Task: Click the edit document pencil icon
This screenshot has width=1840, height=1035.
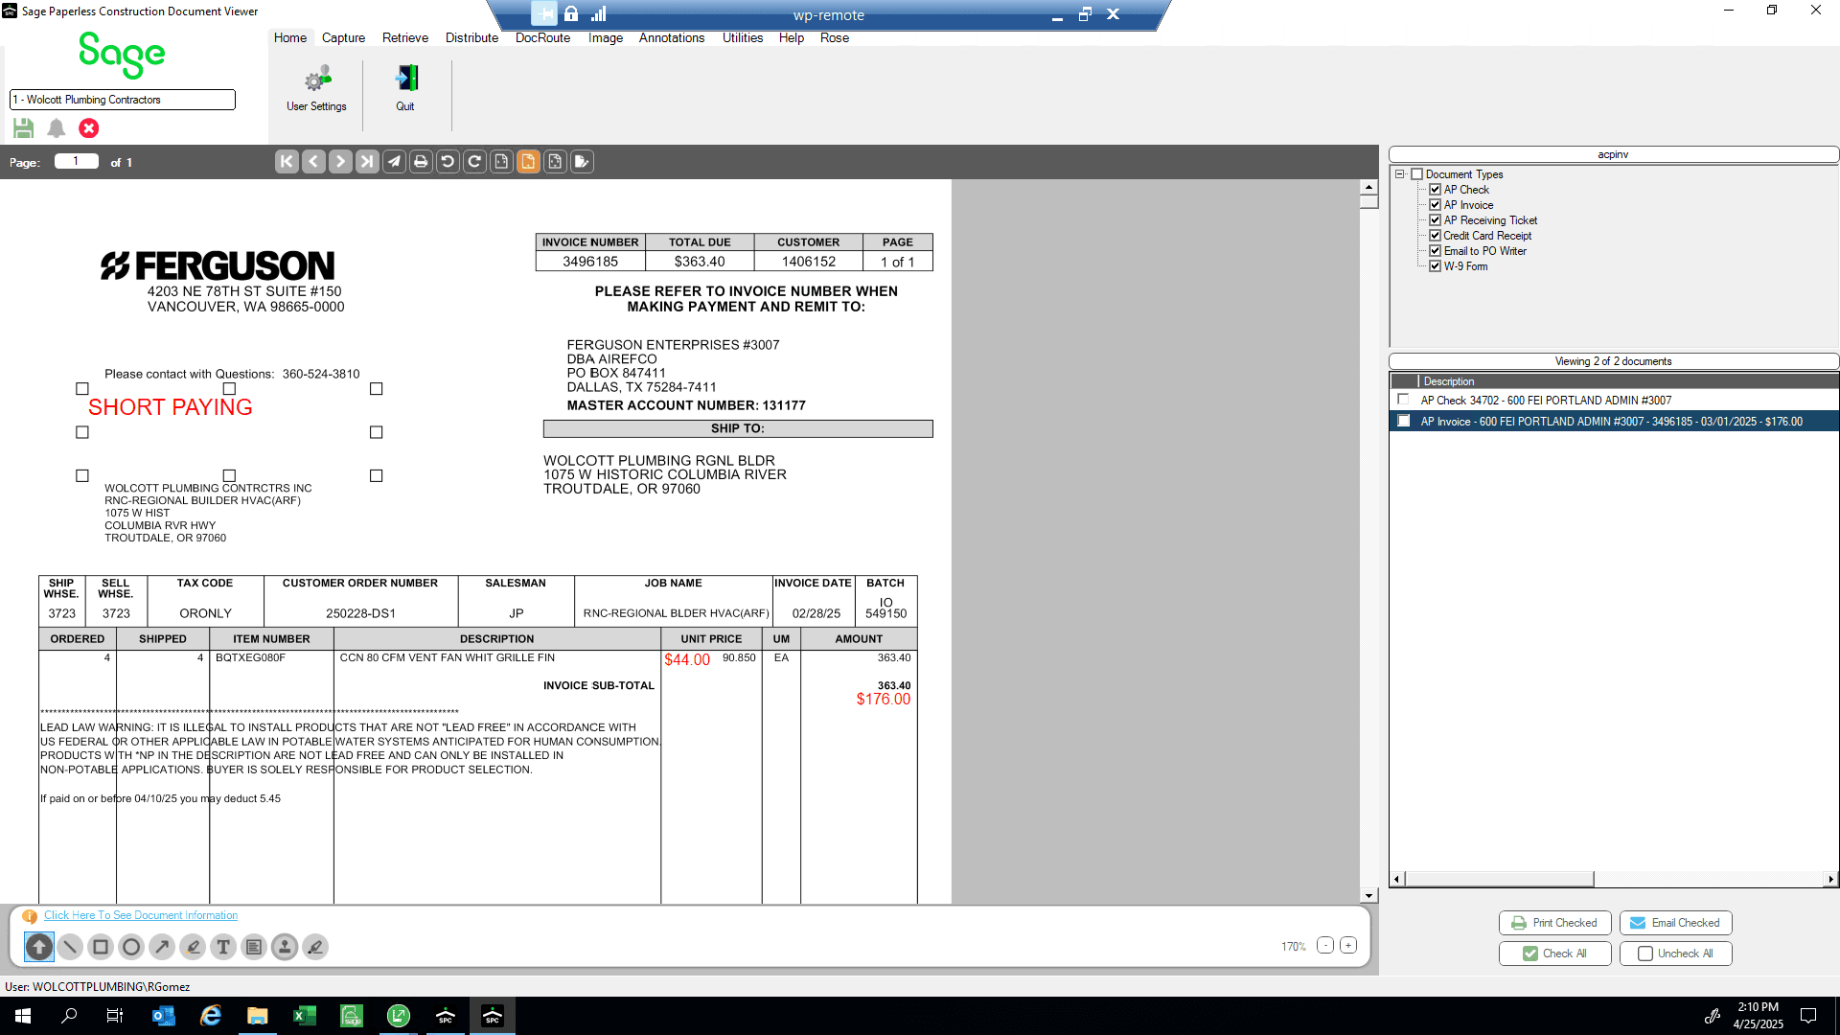Action: pos(582,161)
